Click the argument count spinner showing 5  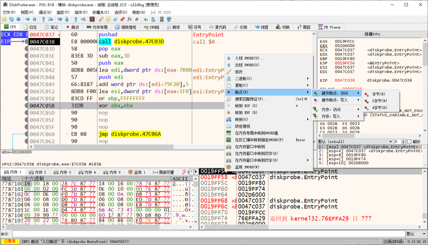point(400,142)
